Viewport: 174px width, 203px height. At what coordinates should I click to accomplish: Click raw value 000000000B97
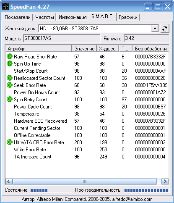coord(151,106)
